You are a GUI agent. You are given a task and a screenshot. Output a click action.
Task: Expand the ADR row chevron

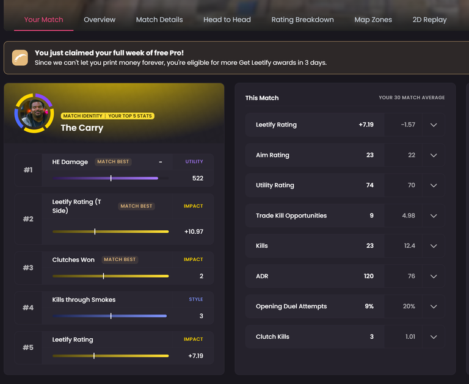coord(434,276)
